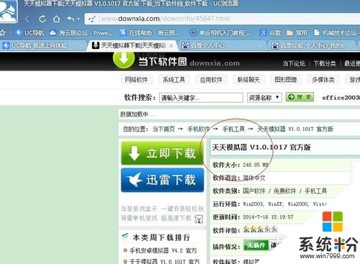Open the 资源名称 dropdown
360x264 pixels.
[264, 98]
